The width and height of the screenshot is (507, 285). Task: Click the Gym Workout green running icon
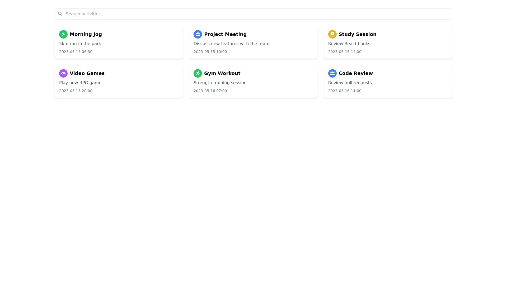tap(198, 73)
